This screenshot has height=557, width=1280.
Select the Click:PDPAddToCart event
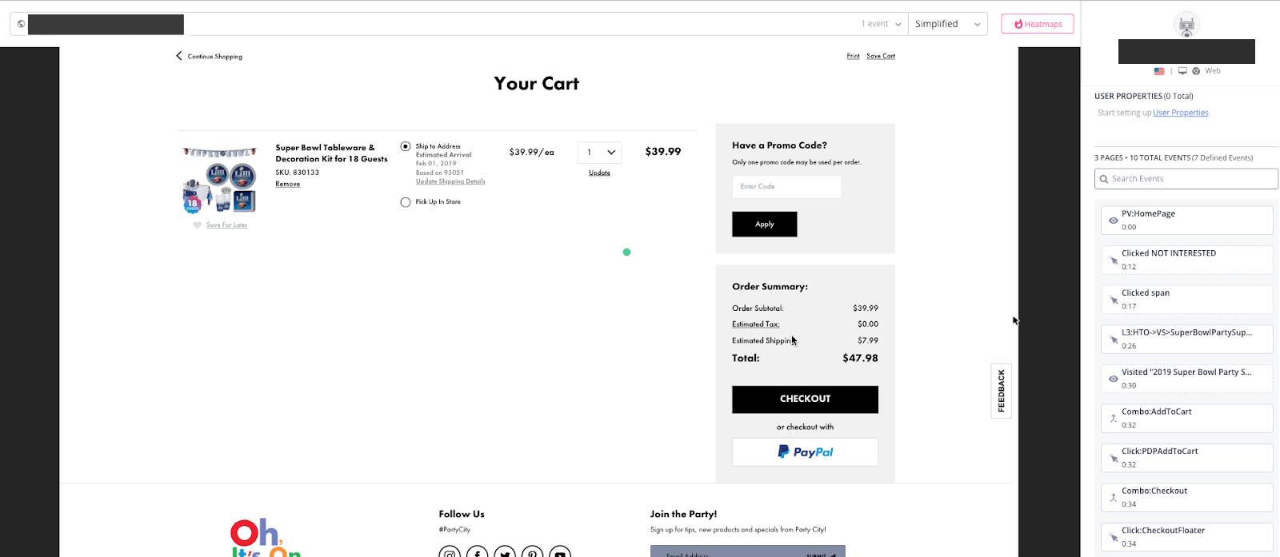pyautogui.click(x=1186, y=458)
